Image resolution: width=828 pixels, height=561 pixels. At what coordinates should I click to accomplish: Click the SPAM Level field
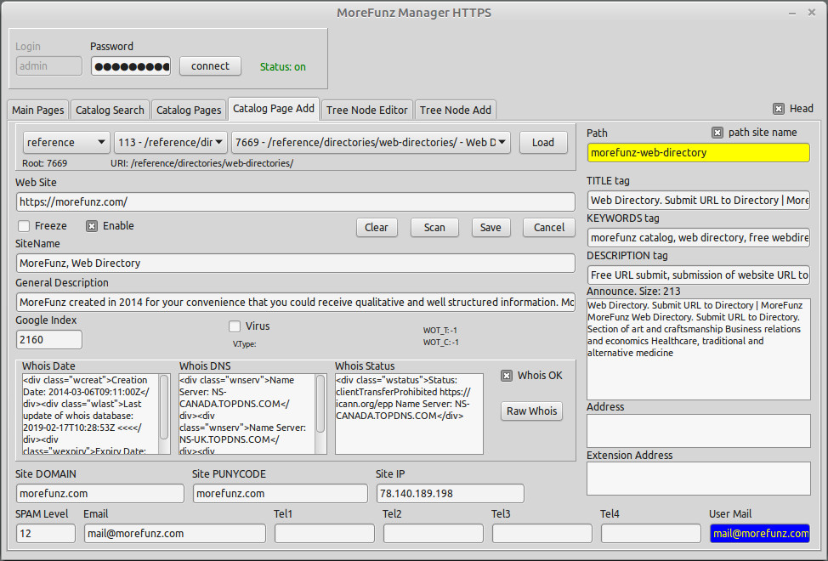tap(46, 534)
